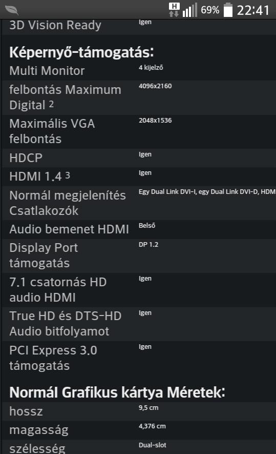
Task: Select the Képernyő-támogatás section heading
Action: tap(81, 52)
